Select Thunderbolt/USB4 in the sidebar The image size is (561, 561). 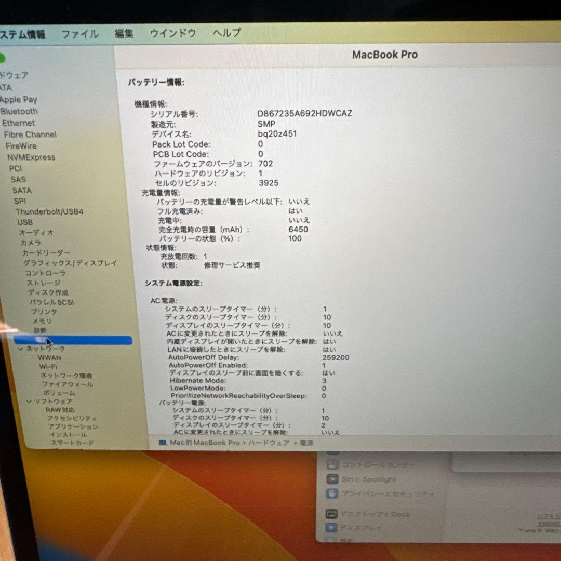click(x=49, y=212)
